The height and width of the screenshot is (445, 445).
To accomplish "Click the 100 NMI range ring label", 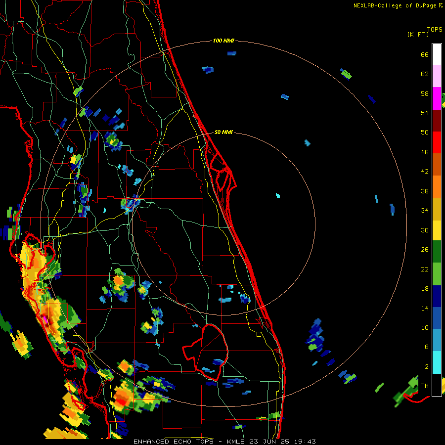I will [223, 41].
